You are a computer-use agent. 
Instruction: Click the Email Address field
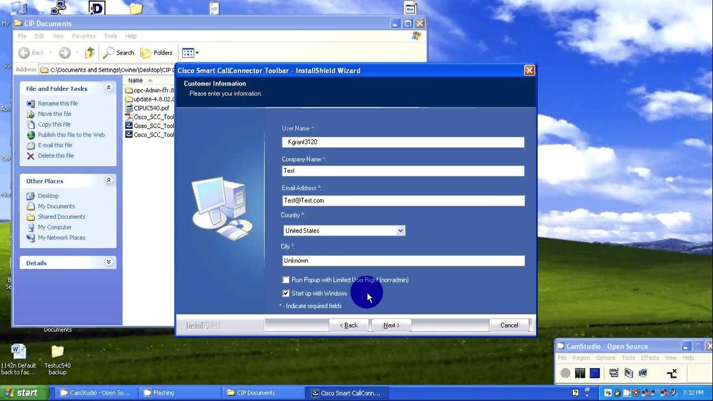pyautogui.click(x=403, y=200)
